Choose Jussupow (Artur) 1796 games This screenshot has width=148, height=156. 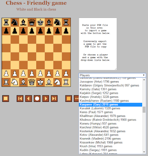111,82
